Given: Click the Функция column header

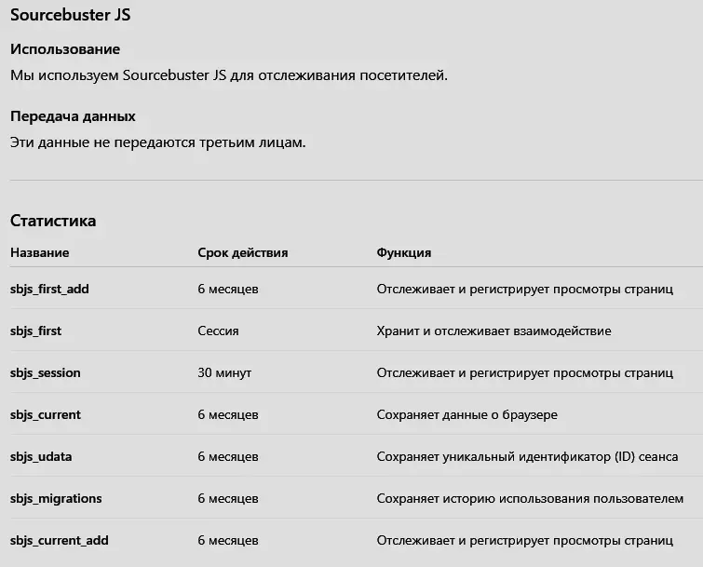Looking at the screenshot, I should tap(403, 252).
